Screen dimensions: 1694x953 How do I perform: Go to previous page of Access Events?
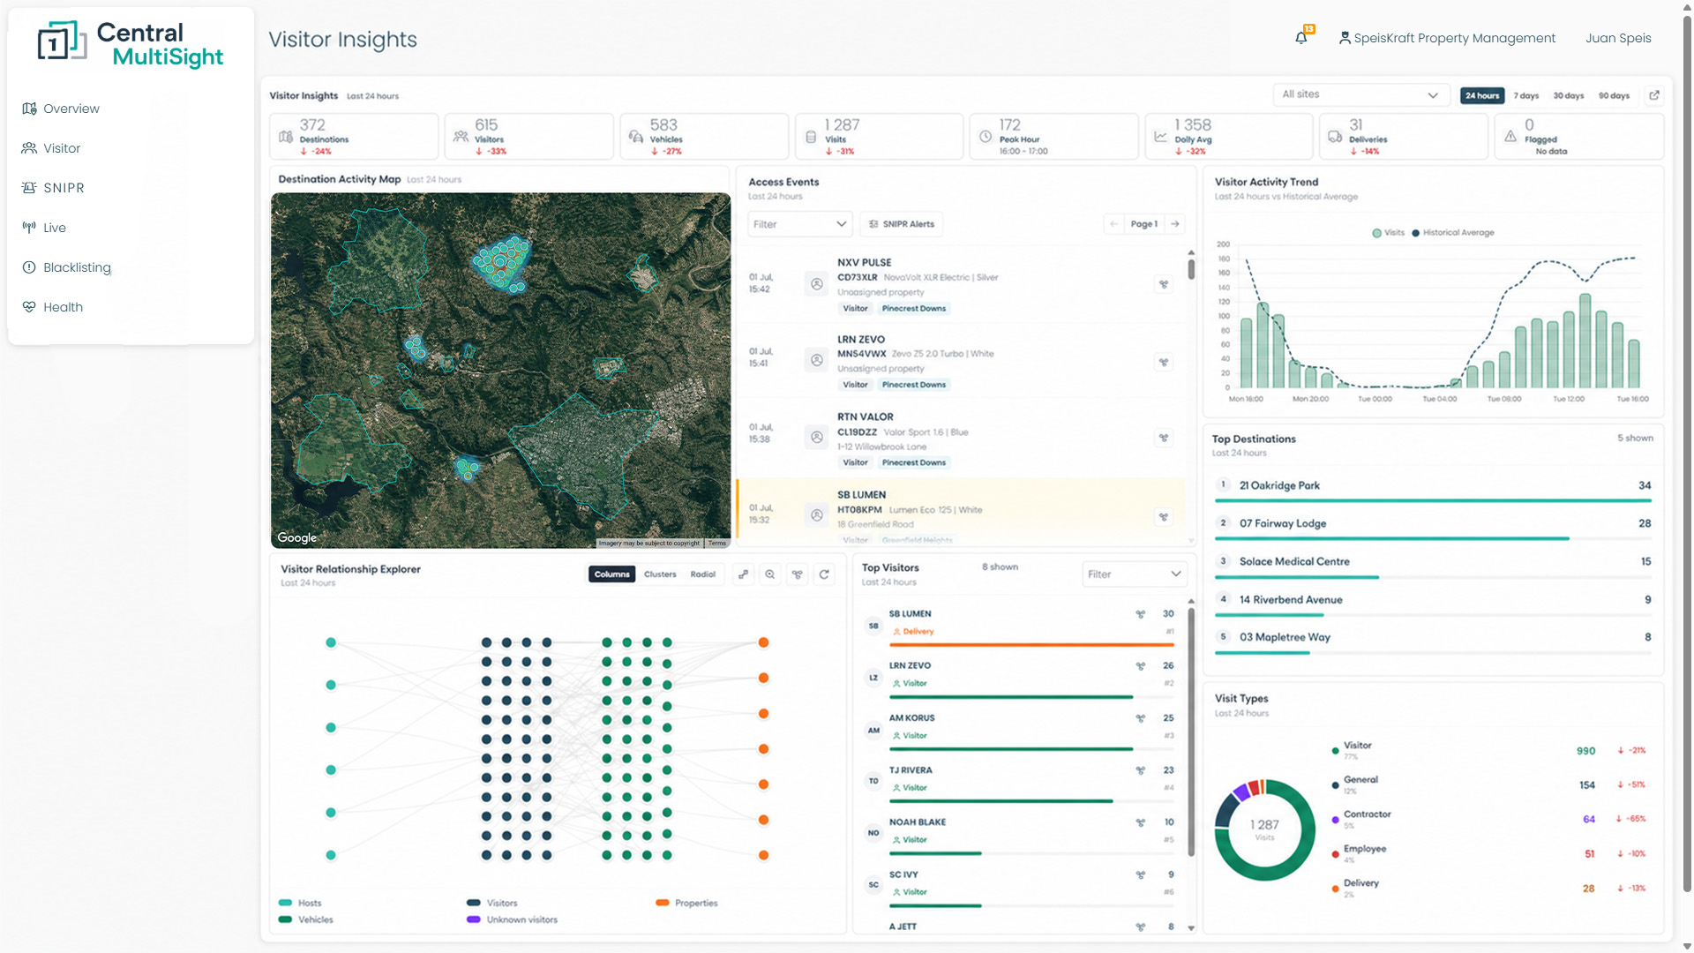pos(1114,224)
